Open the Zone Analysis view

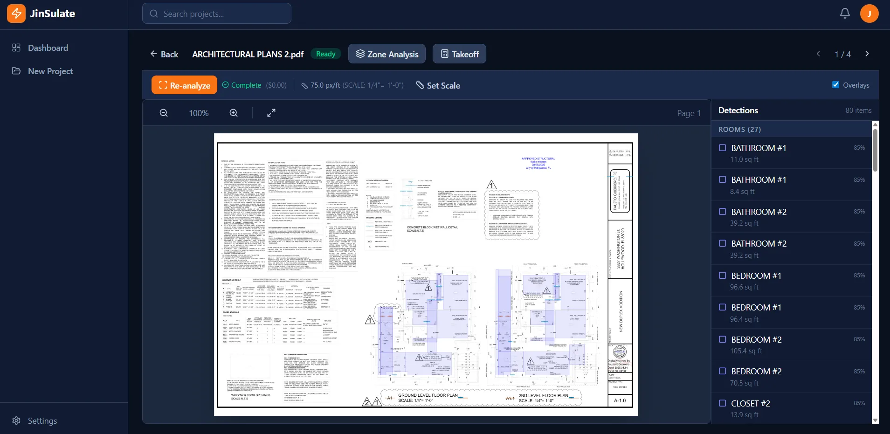point(387,54)
